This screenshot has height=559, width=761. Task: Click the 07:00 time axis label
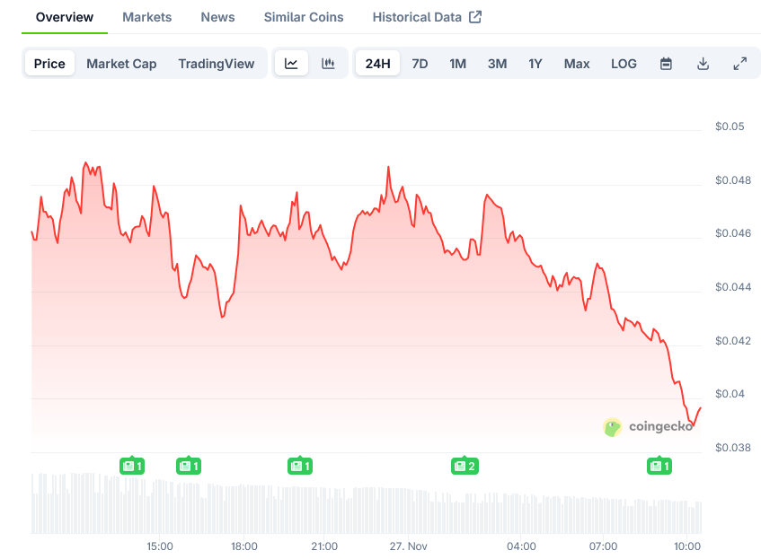[603, 546]
